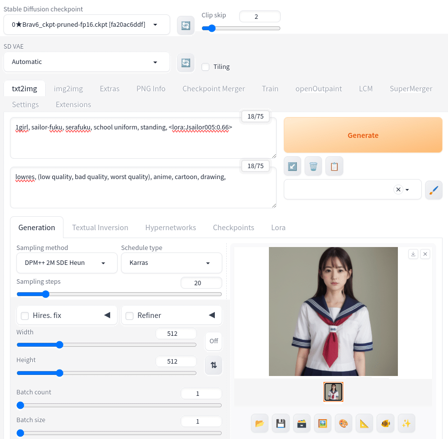Enable the Refiner option
The height and width of the screenshot is (439, 448).
[130, 315]
